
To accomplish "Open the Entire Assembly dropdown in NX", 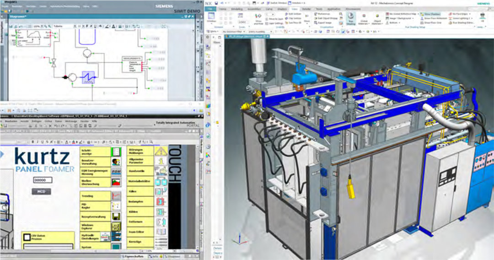I will coord(260,32).
